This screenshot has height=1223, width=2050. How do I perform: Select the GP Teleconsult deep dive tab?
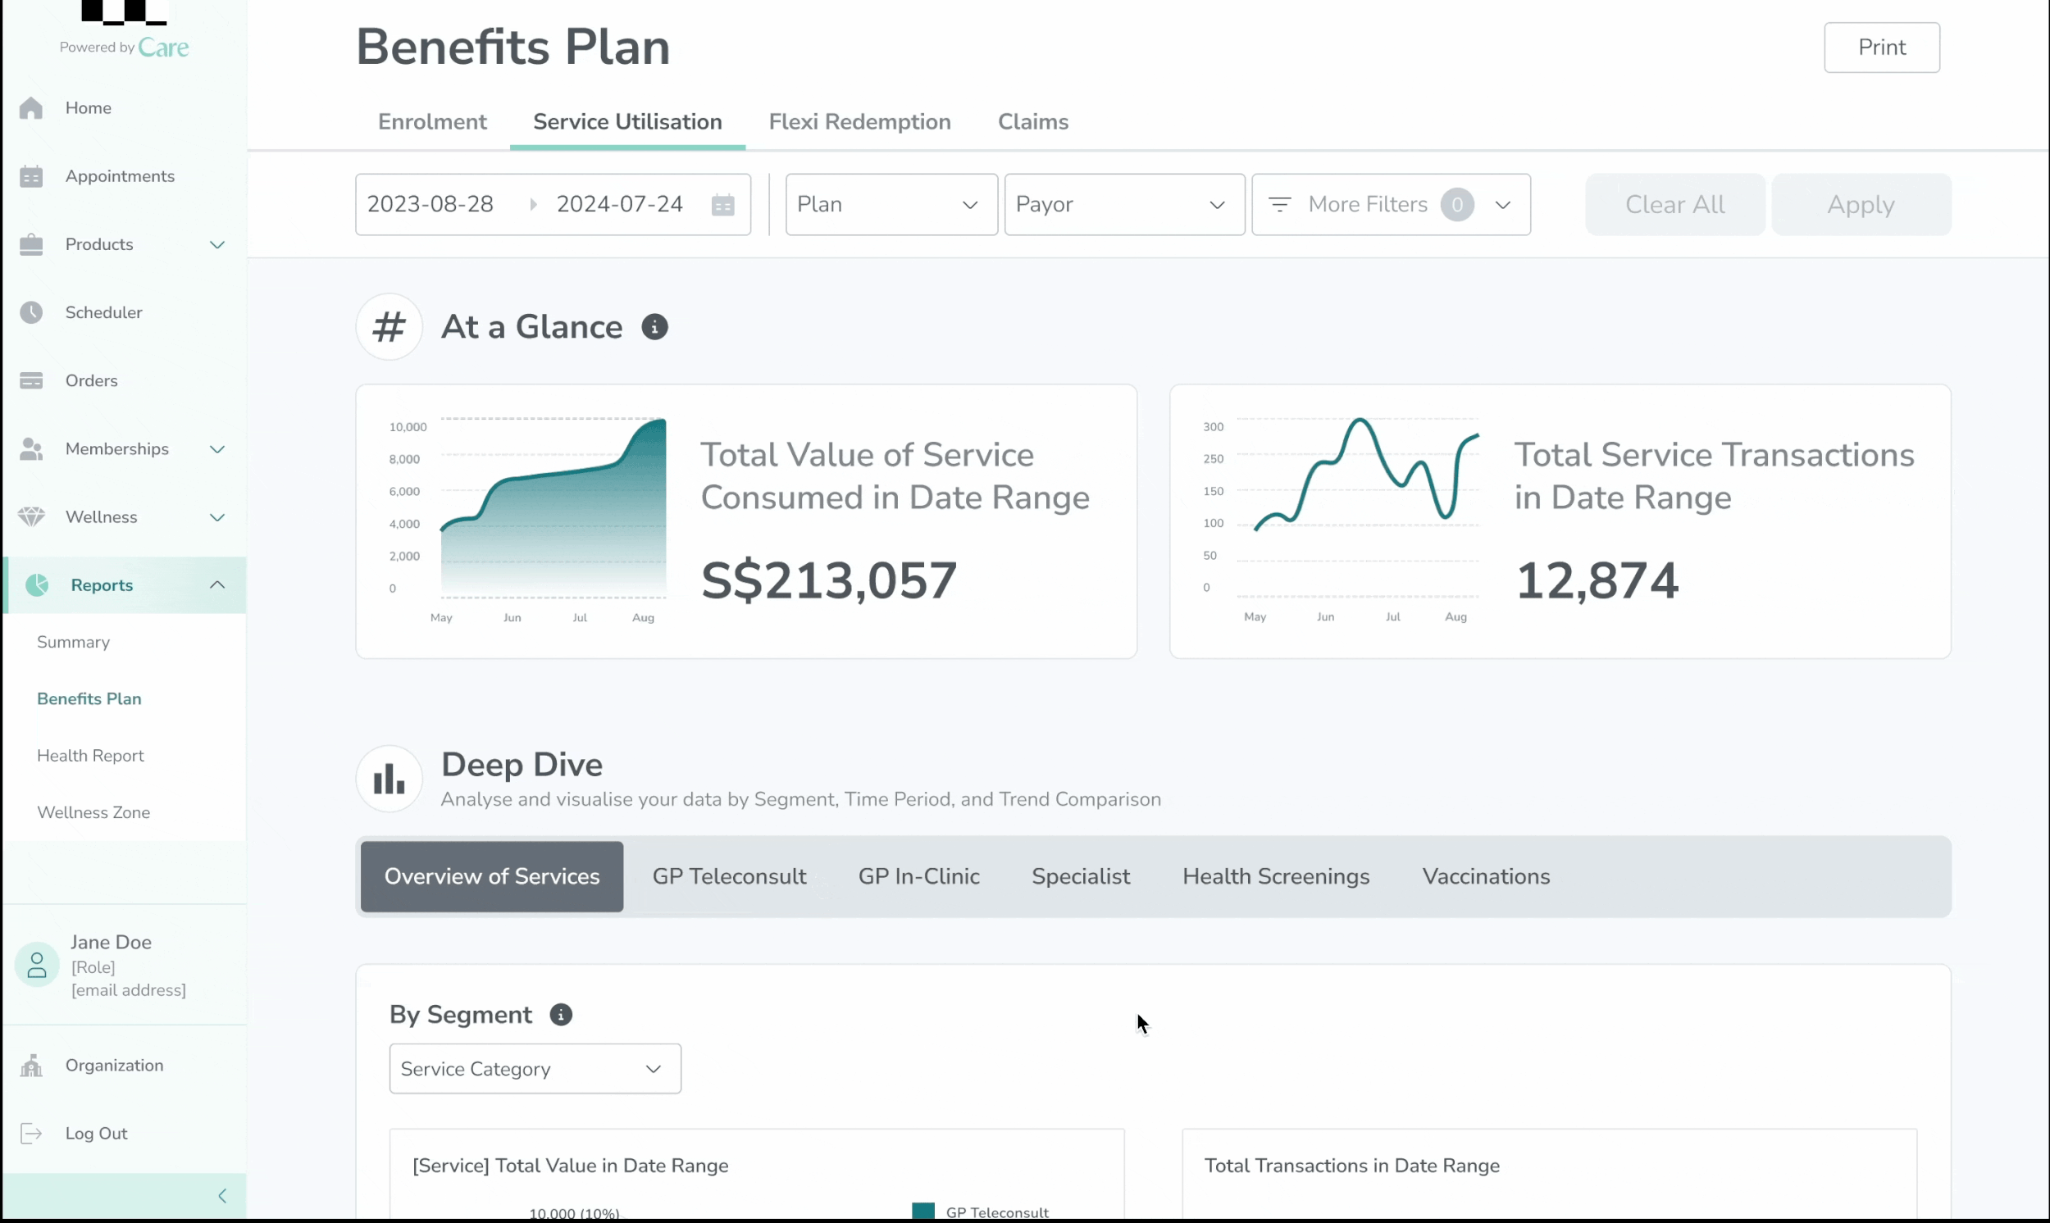point(729,876)
